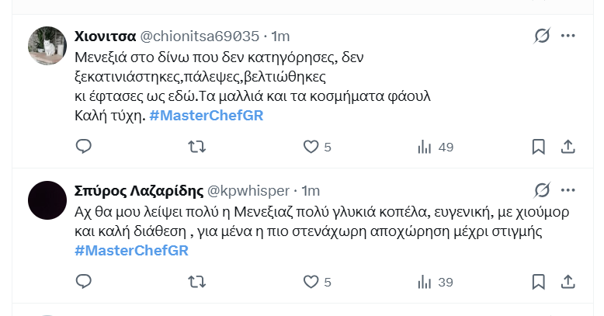
Task: Open Grok explain icon on Χιονιτσα's tweet
Action: (542, 36)
